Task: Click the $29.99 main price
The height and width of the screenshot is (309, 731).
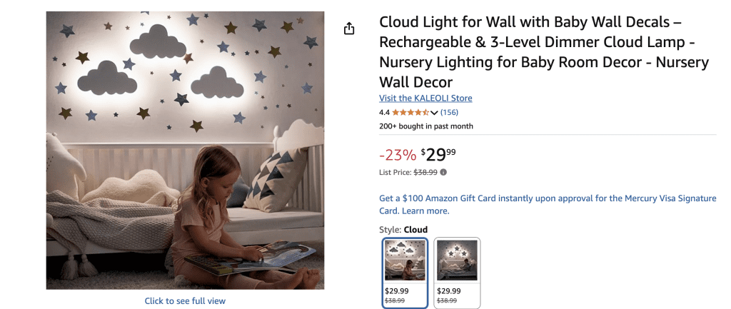Action: click(438, 154)
